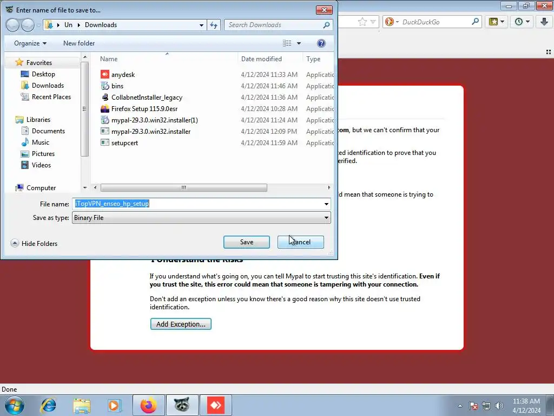
Task: Launch Internet Explorer from the taskbar
Action: (x=48, y=405)
